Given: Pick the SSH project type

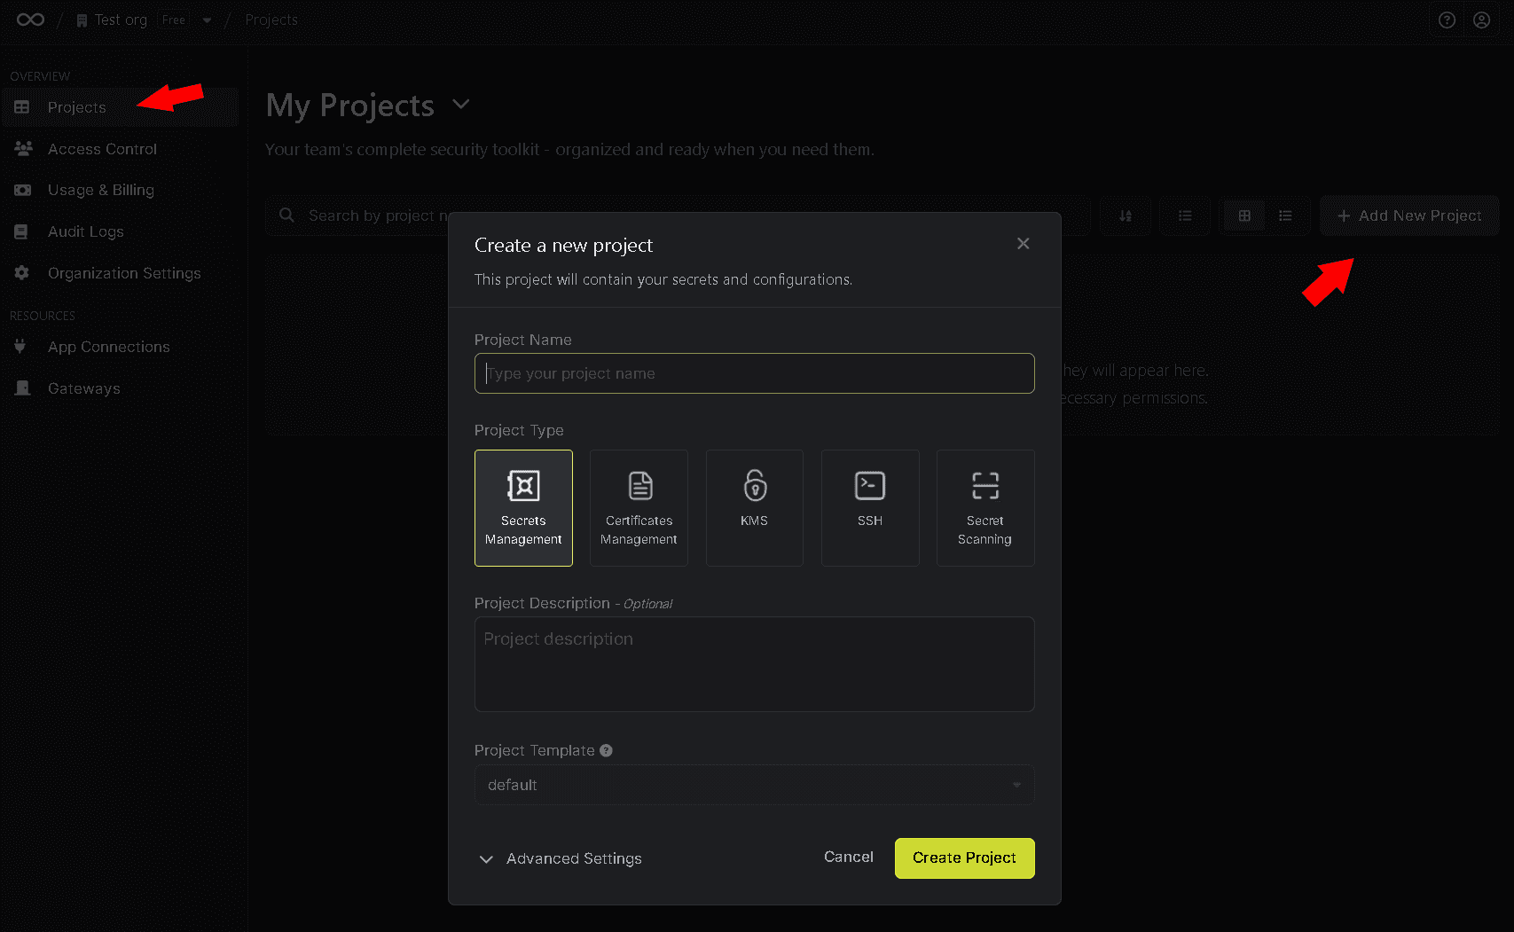Looking at the screenshot, I should click(870, 507).
